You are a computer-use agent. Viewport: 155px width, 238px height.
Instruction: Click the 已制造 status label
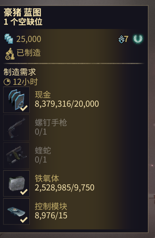click(x=29, y=53)
